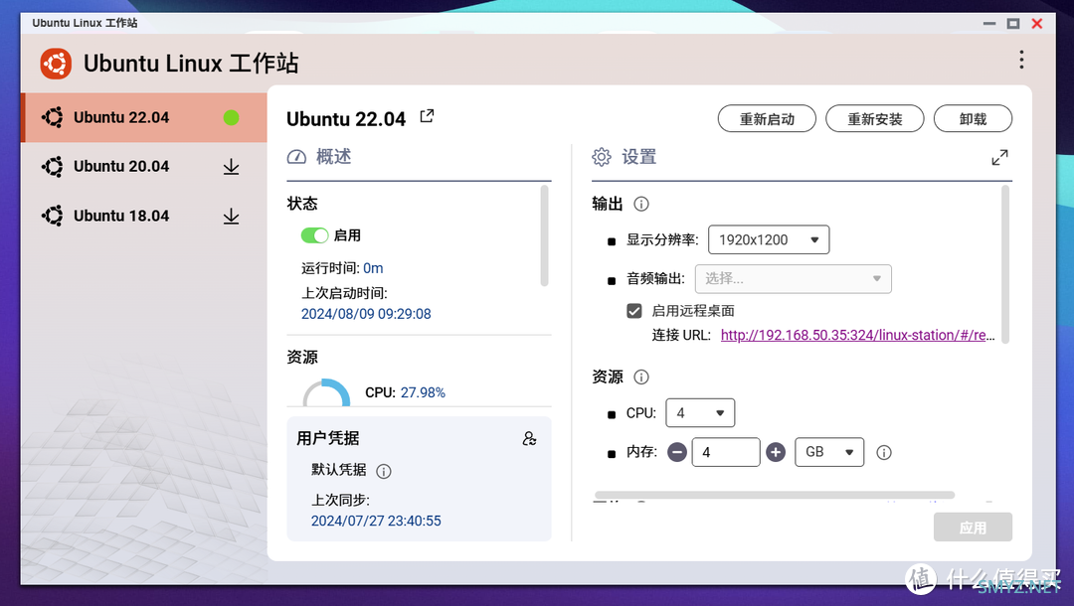The image size is (1074, 606).
Task: Select Ubuntu 20.04 in sidebar
Action: tap(144, 167)
